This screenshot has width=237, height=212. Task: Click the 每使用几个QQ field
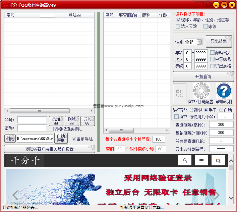pos(226,116)
